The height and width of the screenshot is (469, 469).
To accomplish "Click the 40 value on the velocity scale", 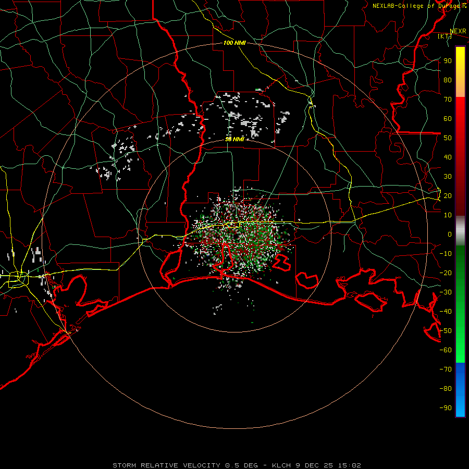I will click(448, 157).
